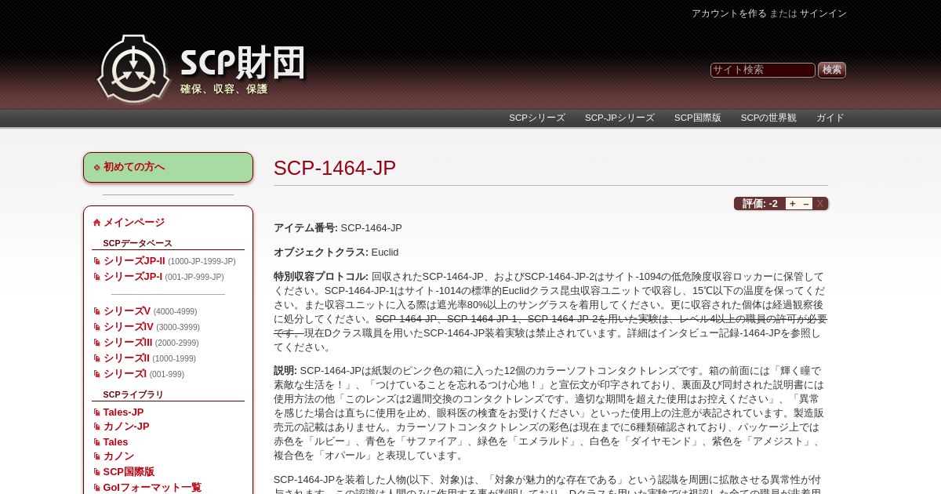Click document icon beside Tales-JP
This screenshot has width=941, height=494.
[96, 412]
